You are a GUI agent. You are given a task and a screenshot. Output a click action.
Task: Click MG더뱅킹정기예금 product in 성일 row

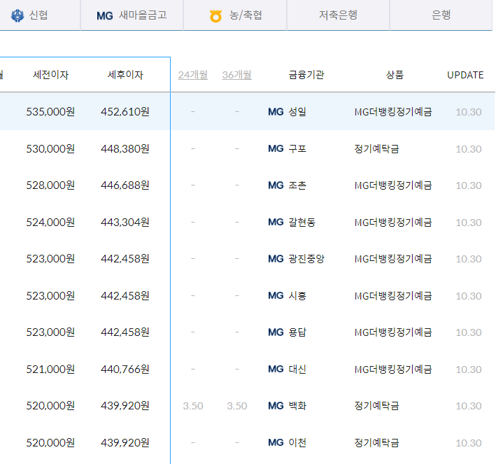[393, 112]
